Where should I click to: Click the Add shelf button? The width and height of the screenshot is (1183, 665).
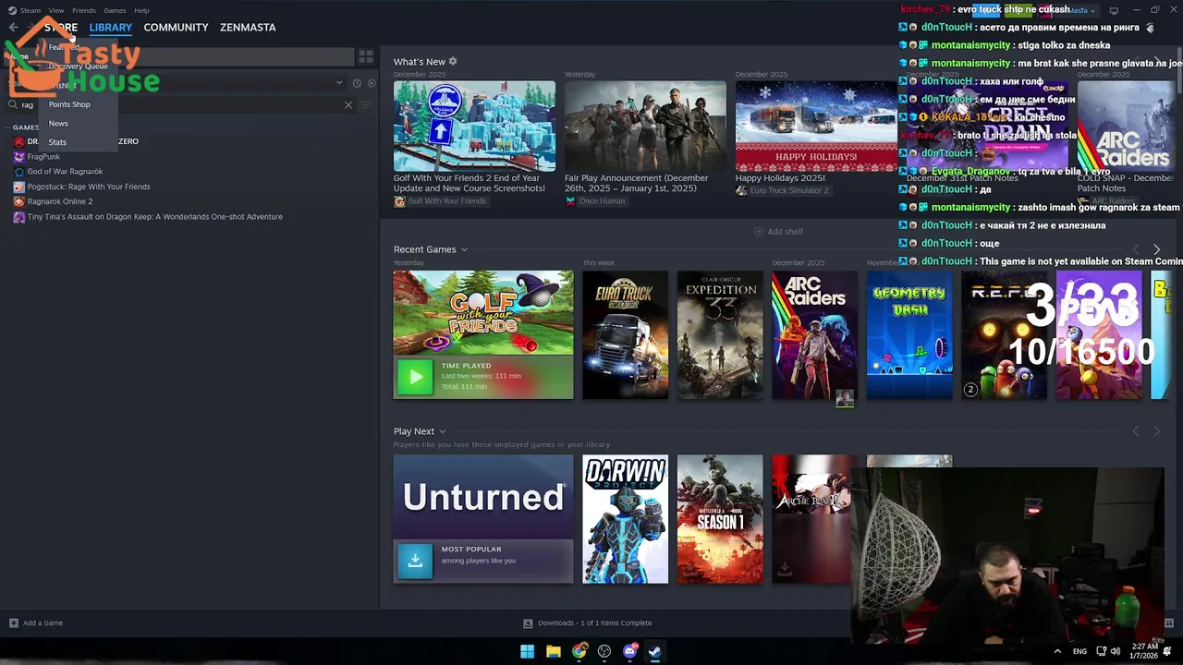click(778, 232)
